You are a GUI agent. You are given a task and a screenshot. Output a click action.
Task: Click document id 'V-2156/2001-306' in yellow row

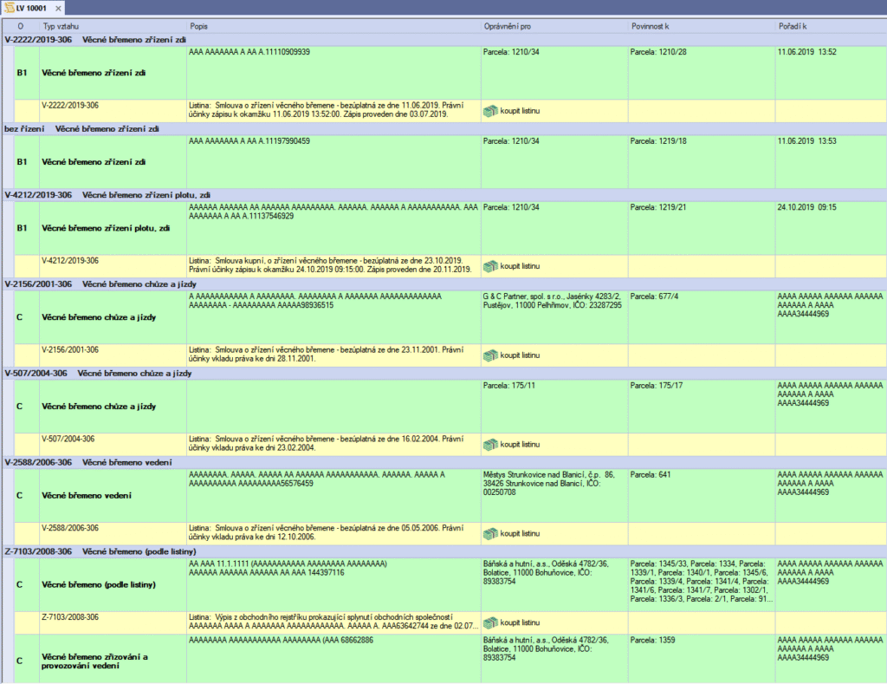70,350
